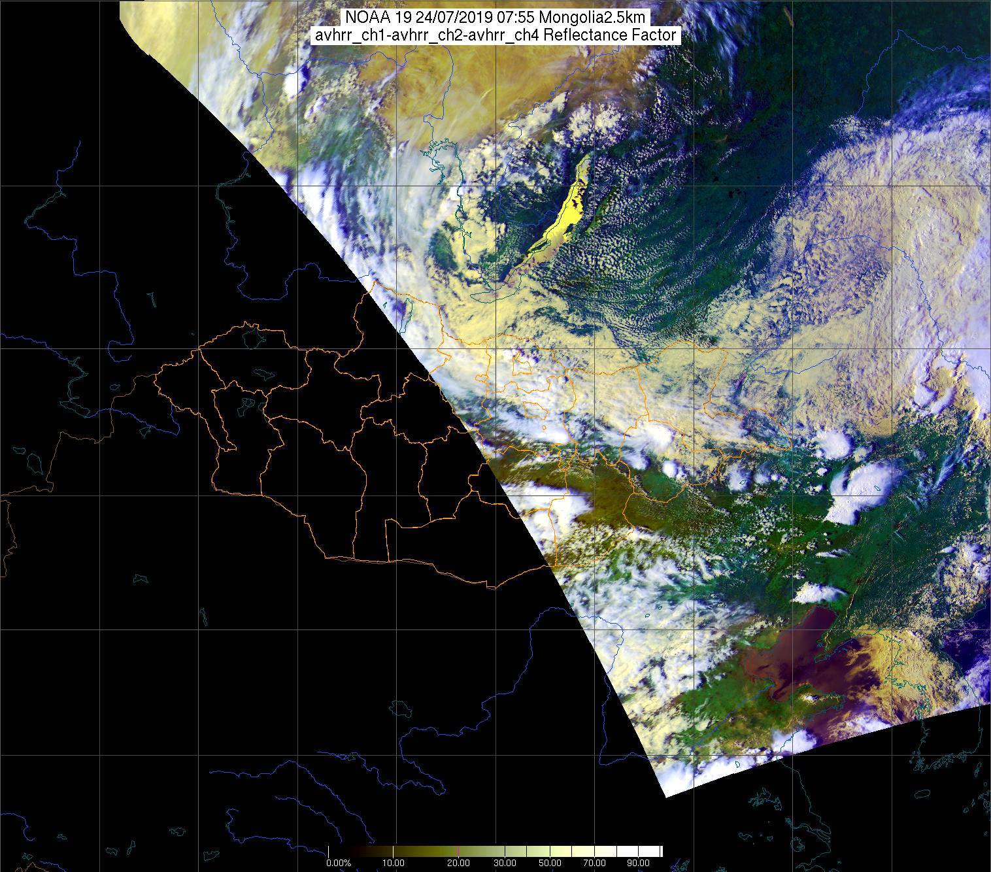
Task: Click the '70.00' colorbar label
Action: click(594, 863)
